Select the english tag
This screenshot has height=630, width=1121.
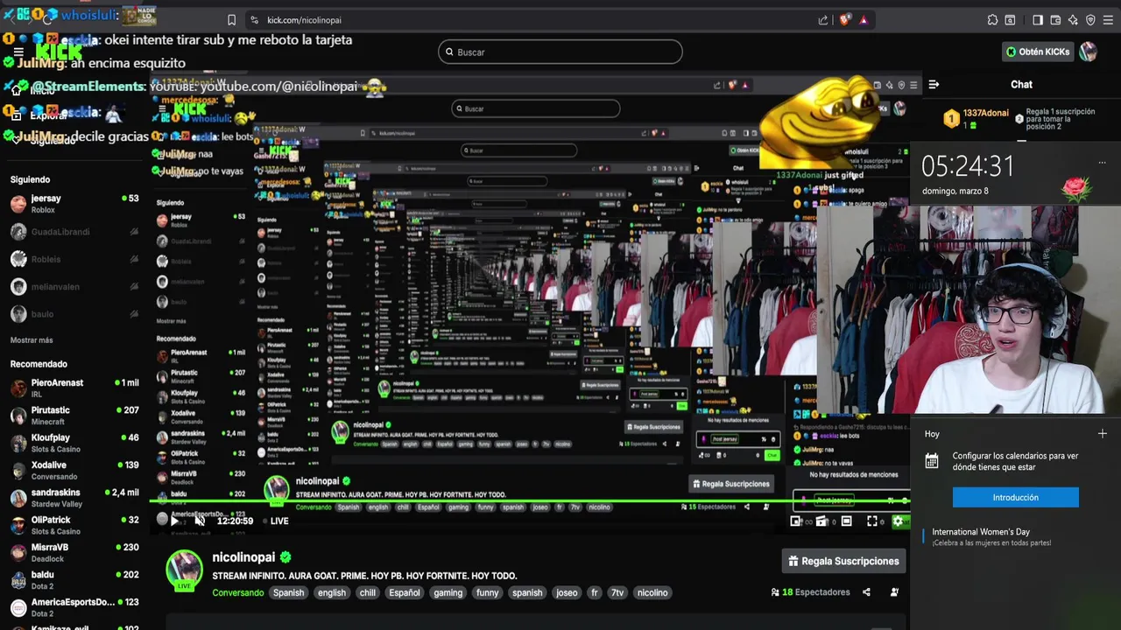coord(331,592)
